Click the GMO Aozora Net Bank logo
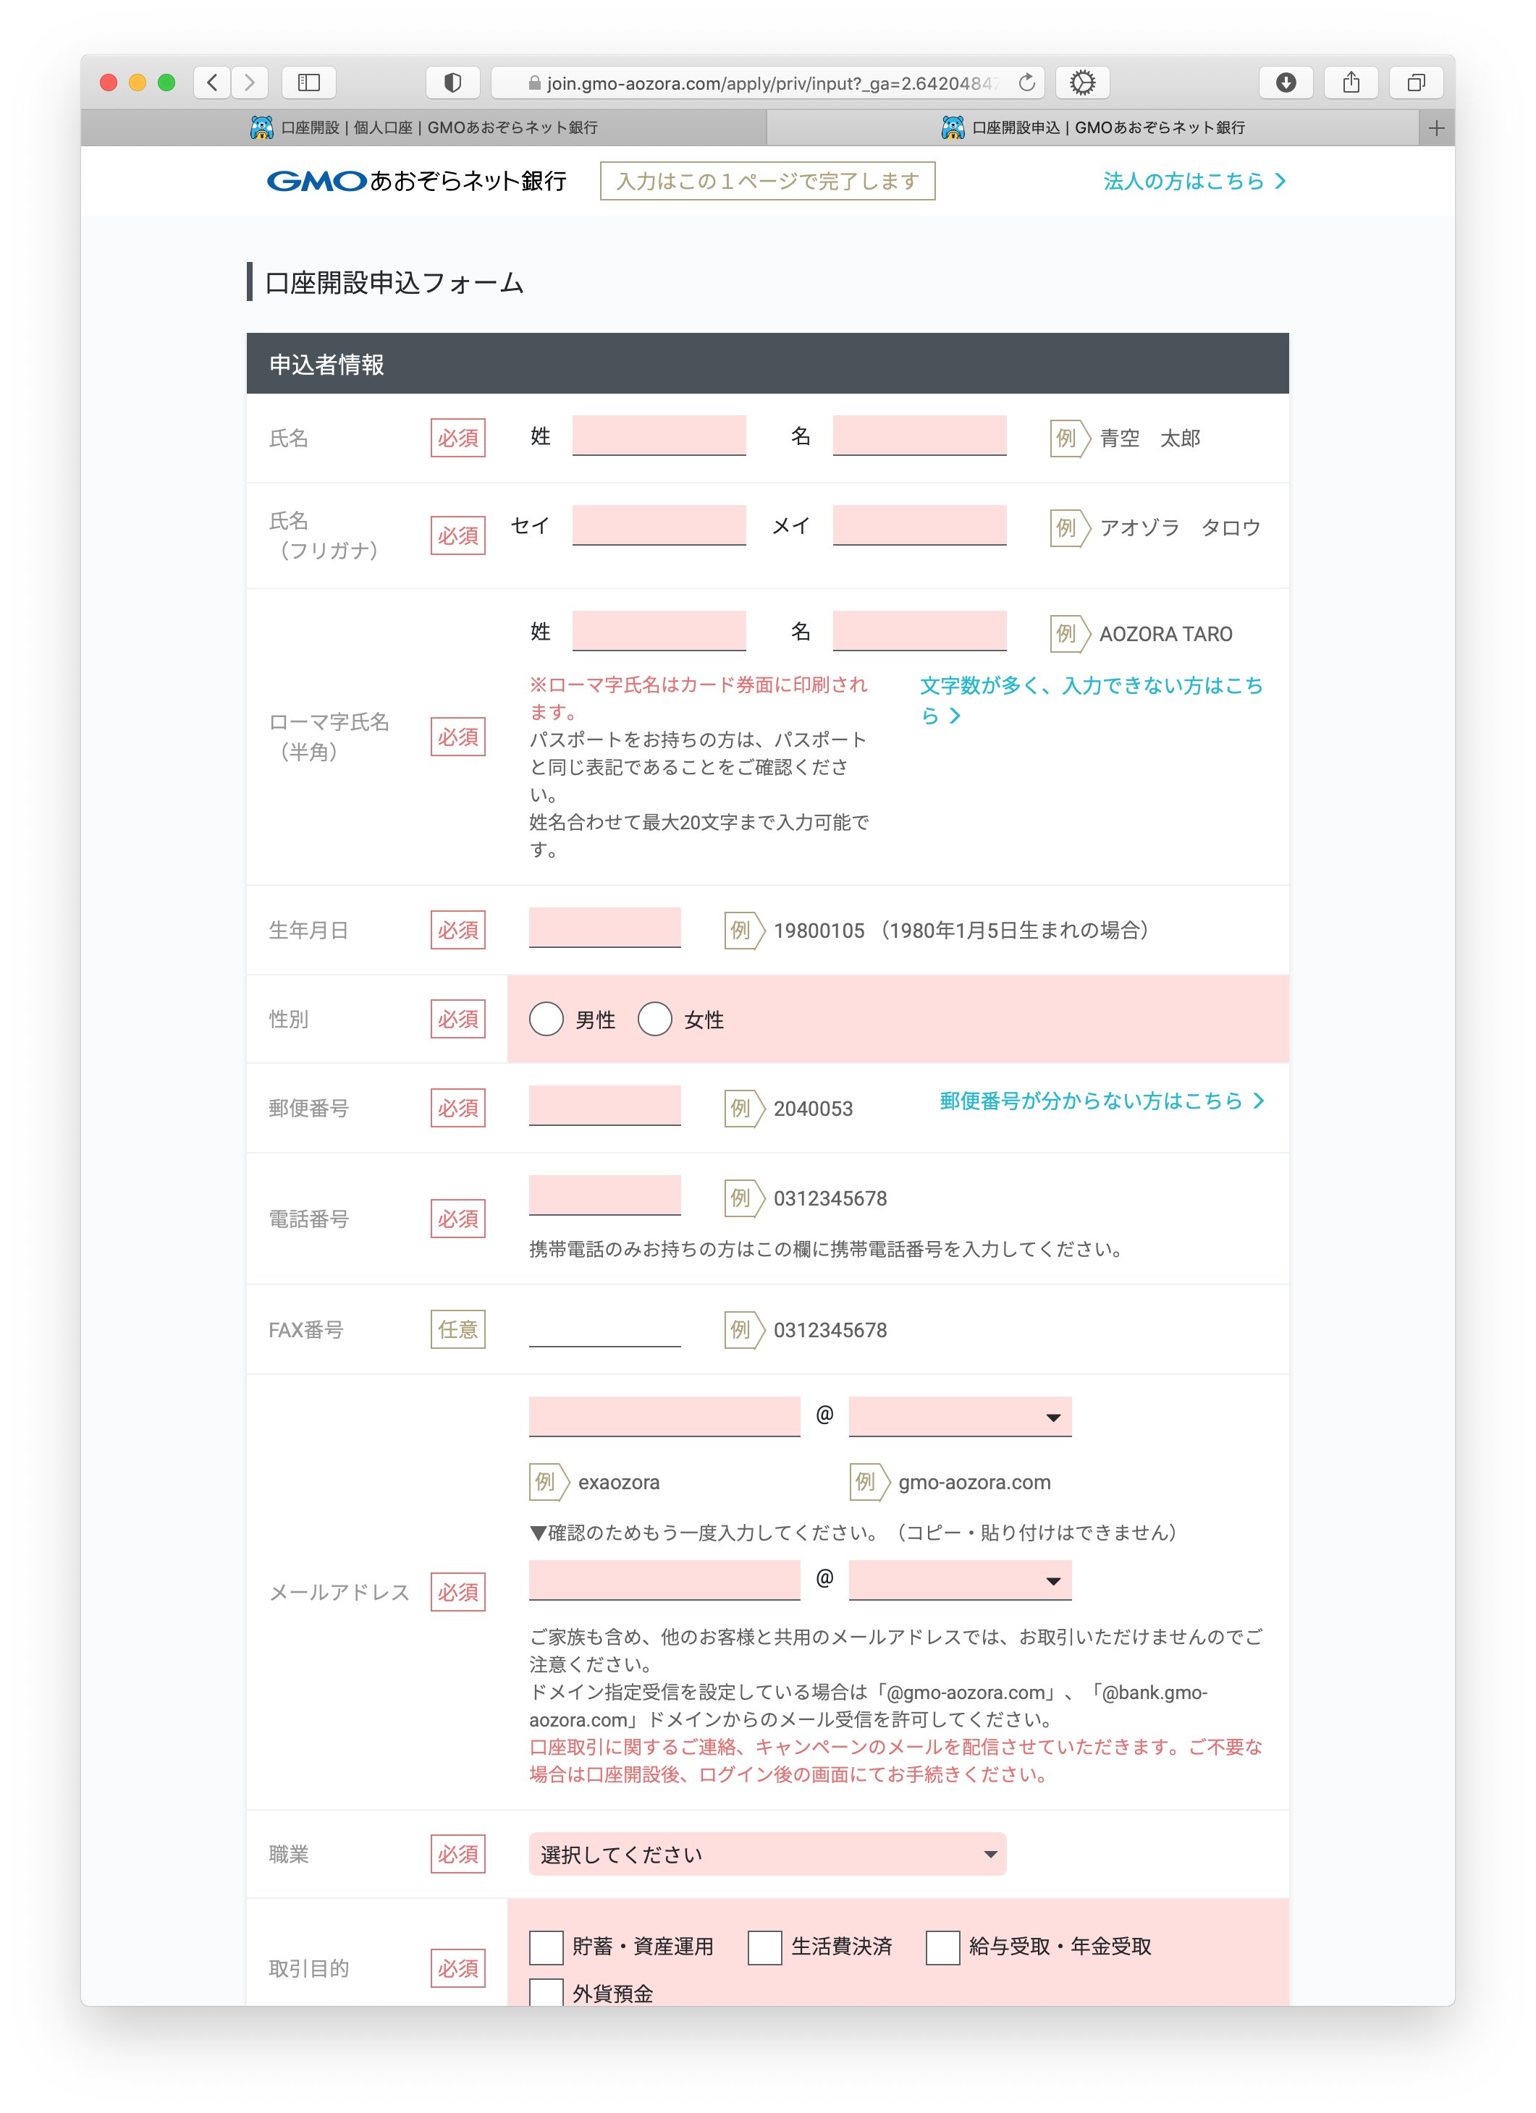This screenshot has width=1536, height=2113. coord(417,181)
